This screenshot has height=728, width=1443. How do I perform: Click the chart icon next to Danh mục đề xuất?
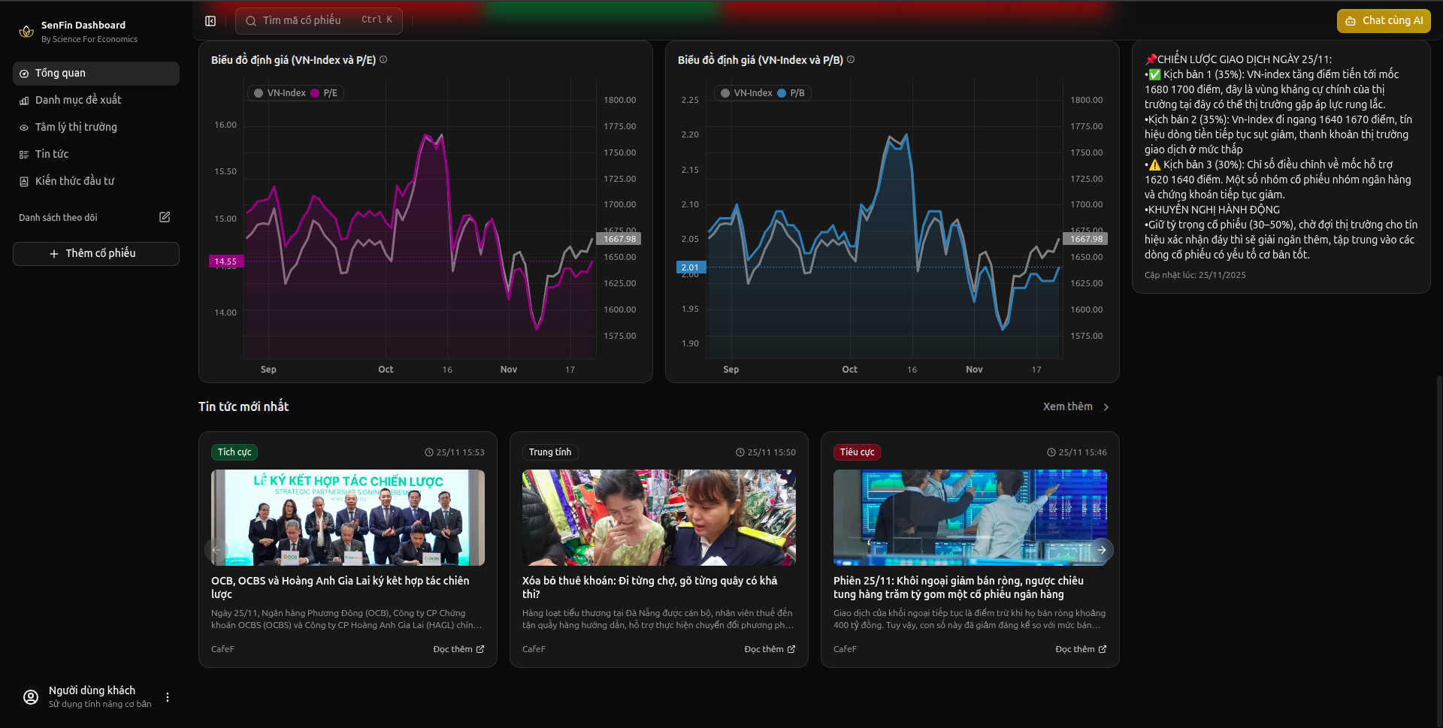(23, 100)
